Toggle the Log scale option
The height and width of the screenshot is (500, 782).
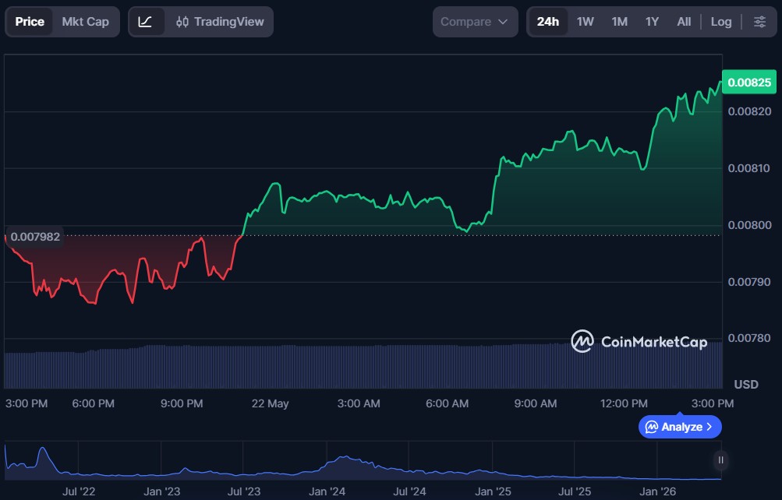[x=720, y=22]
